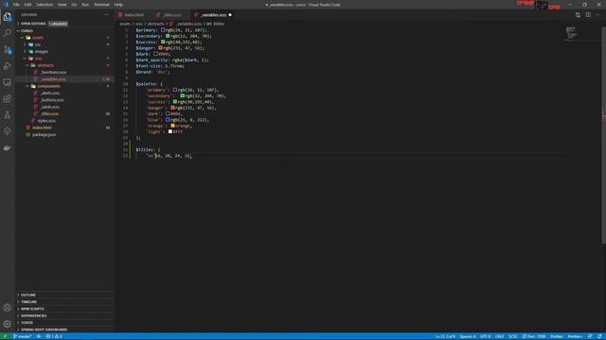Select _variables.scss in the explorer
The image size is (606, 340).
53,79
